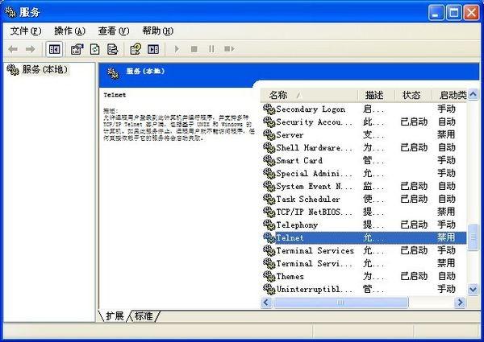
Task: Sort by the 描述 column header
Action: click(x=376, y=95)
